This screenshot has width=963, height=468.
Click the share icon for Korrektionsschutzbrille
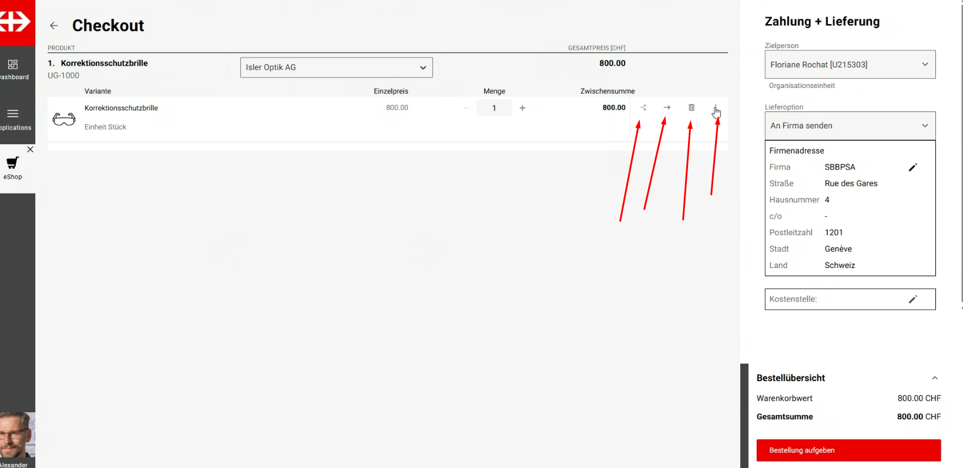(x=643, y=108)
